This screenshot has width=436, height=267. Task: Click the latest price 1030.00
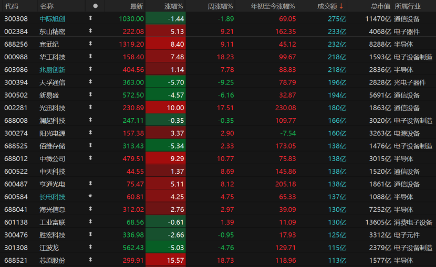coord(131,19)
